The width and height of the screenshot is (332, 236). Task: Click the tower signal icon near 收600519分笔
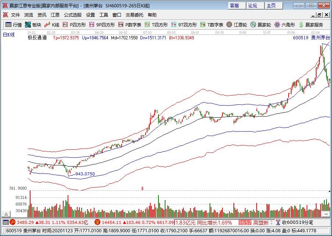point(278,222)
